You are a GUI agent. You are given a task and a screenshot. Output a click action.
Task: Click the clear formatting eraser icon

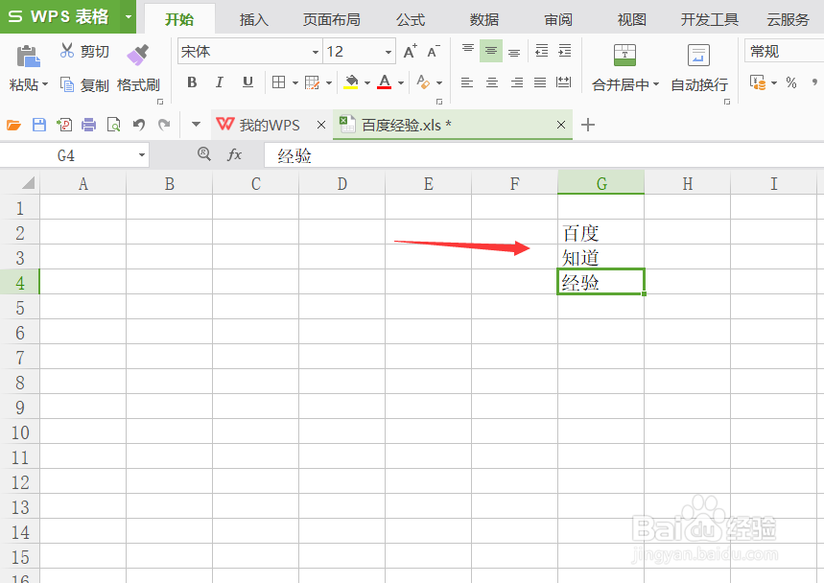(x=423, y=82)
